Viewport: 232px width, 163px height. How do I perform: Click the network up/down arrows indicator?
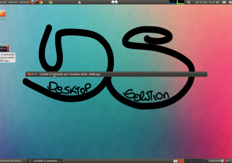pos(189,2)
